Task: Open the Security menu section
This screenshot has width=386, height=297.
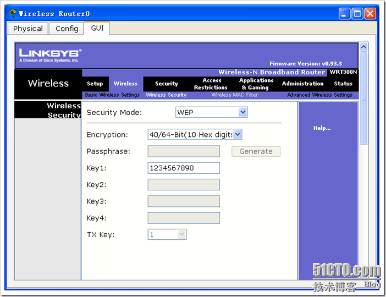Action: click(x=167, y=84)
